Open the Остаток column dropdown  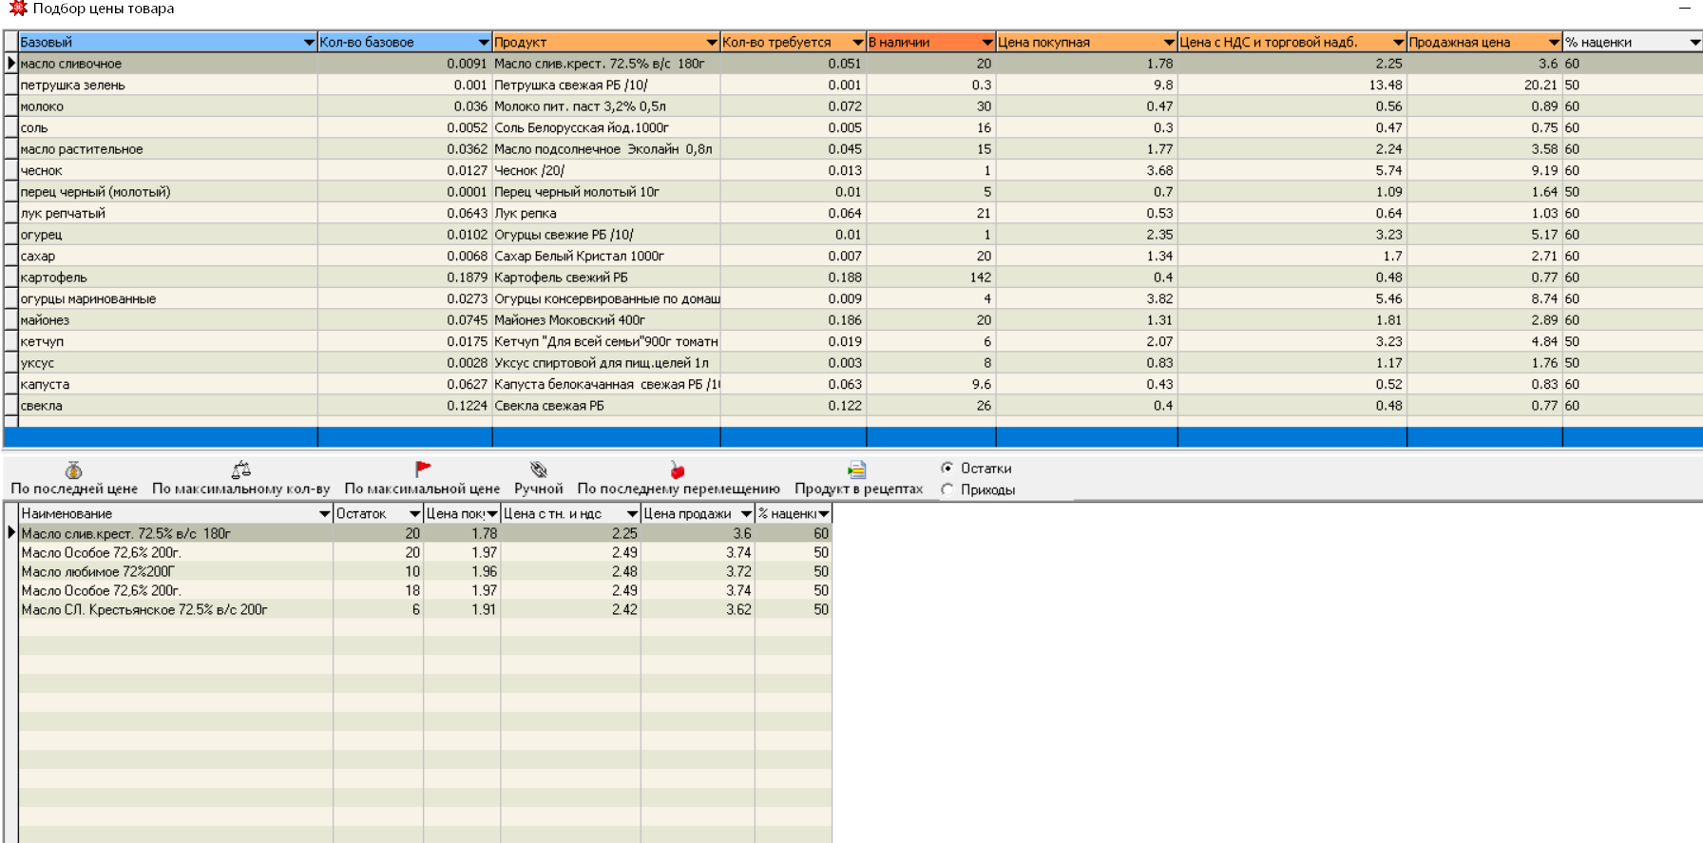tap(414, 513)
